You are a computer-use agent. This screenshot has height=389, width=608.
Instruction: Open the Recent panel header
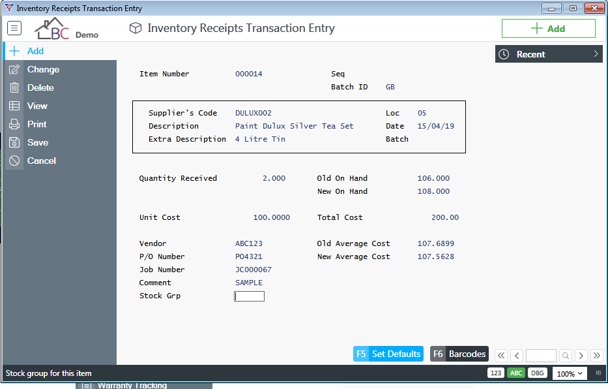pyautogui.click(x=549, y=54)
